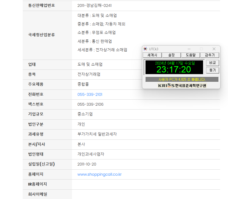The image size is (228, 199).
Task: Open the 도움말 help button
Action: coord(191,55)
